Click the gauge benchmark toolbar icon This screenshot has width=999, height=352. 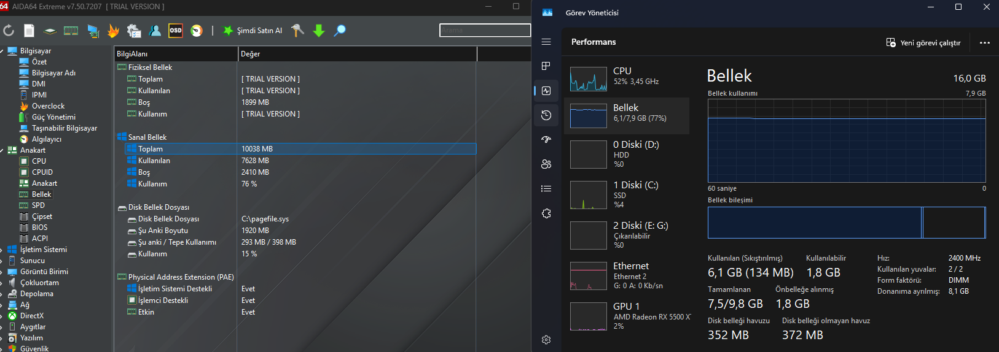[197, 31]
